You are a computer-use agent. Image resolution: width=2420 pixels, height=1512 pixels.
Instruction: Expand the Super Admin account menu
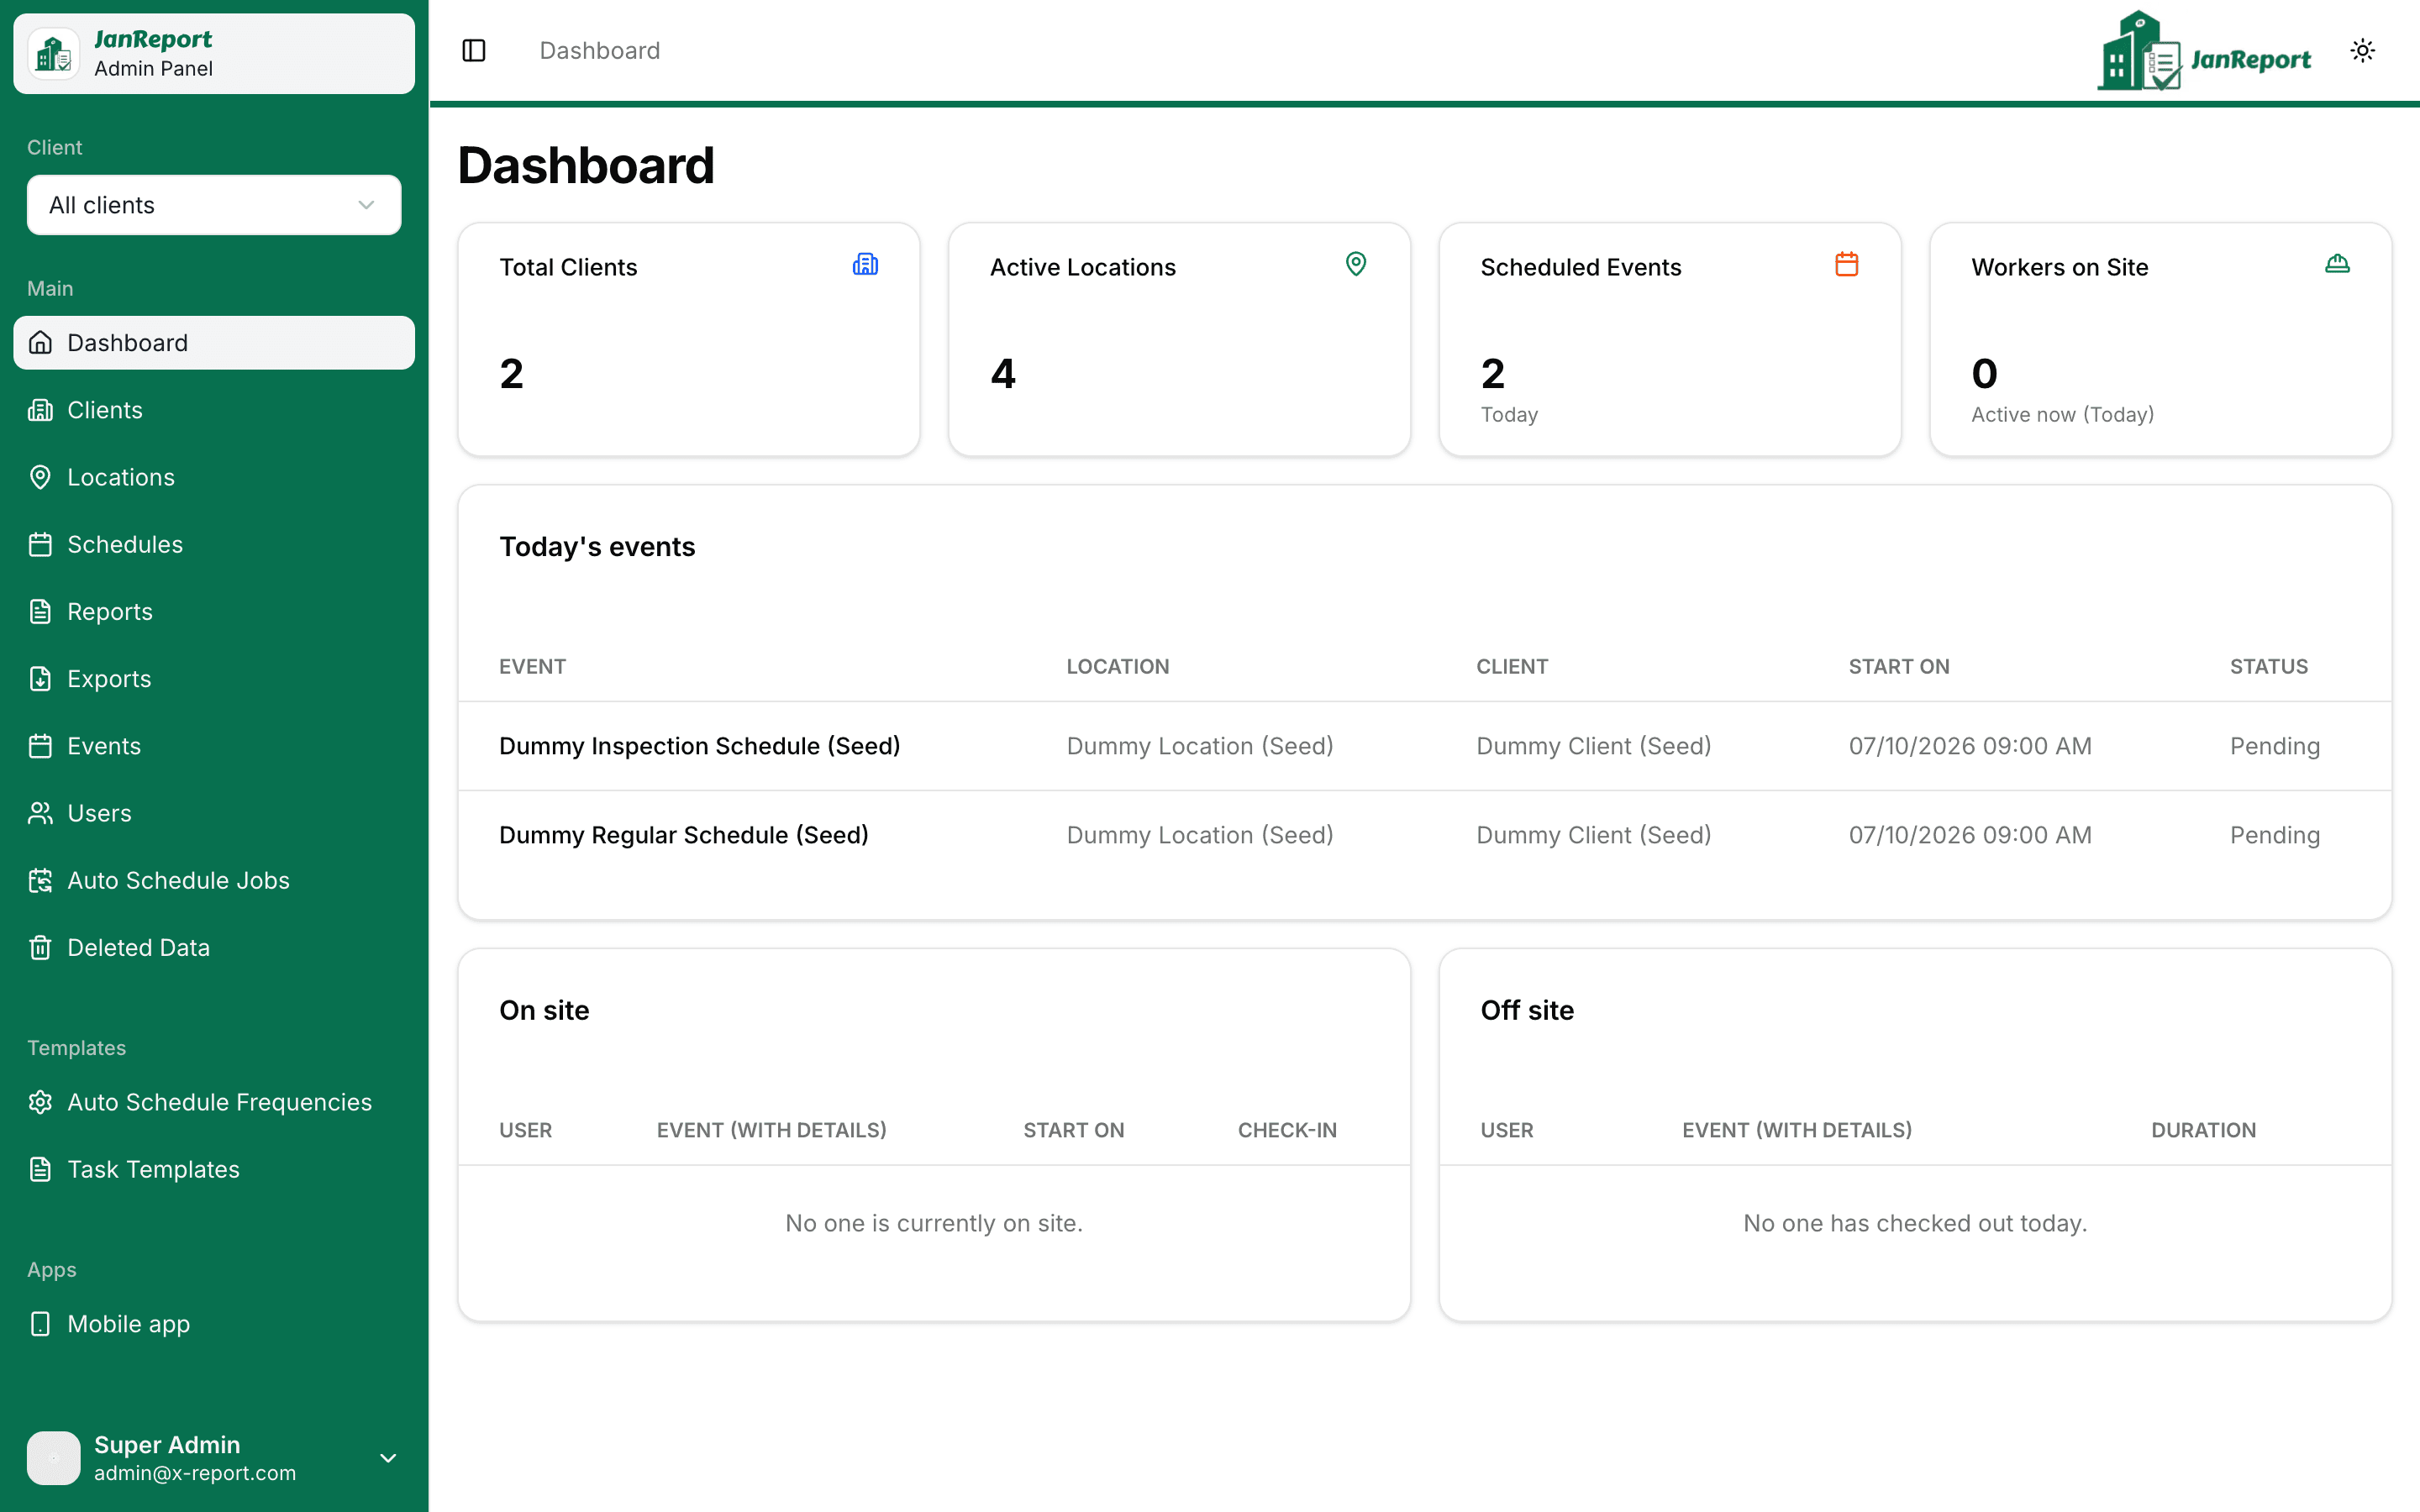pos(388,1458)
